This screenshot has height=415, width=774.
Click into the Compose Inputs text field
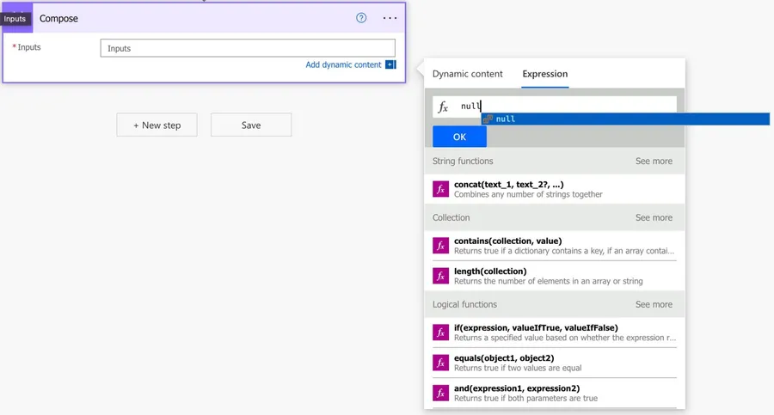[248, 48]
